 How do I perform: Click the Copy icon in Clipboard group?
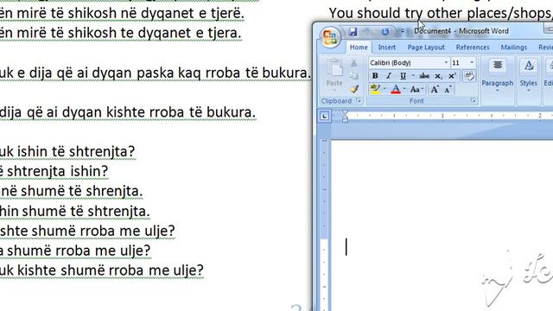pyautogui.click(x=353, y=76)
